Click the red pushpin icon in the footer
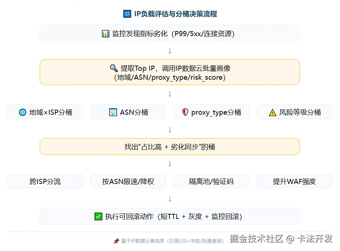Screen dimensions: 340x251 [116, 241]
